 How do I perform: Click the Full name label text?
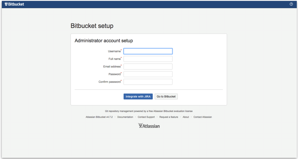(114, 59)
